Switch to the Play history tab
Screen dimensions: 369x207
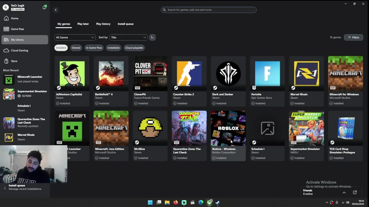[x=103, y=24]
